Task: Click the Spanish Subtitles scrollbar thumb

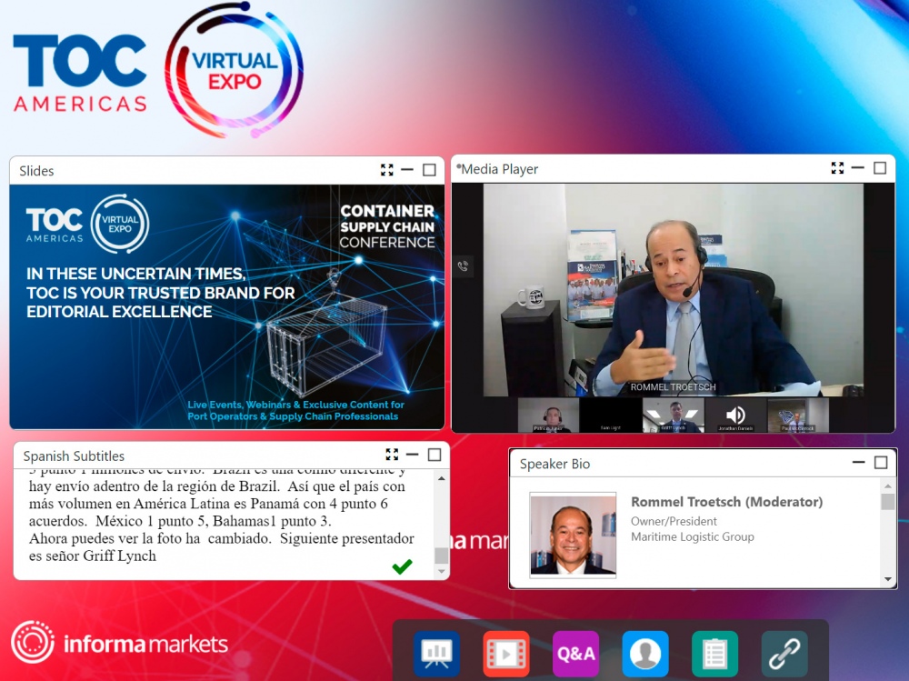Action: click(x=442, y=556)
